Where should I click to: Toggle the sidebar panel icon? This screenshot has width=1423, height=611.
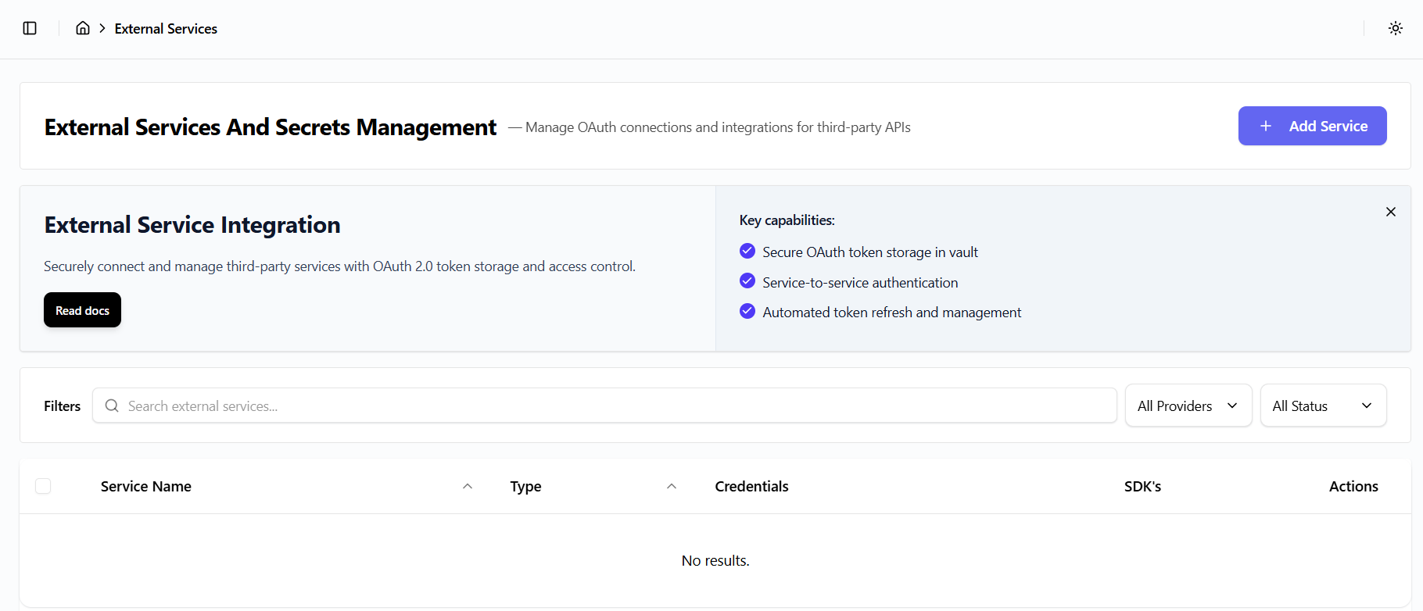(x=30, y=28)
